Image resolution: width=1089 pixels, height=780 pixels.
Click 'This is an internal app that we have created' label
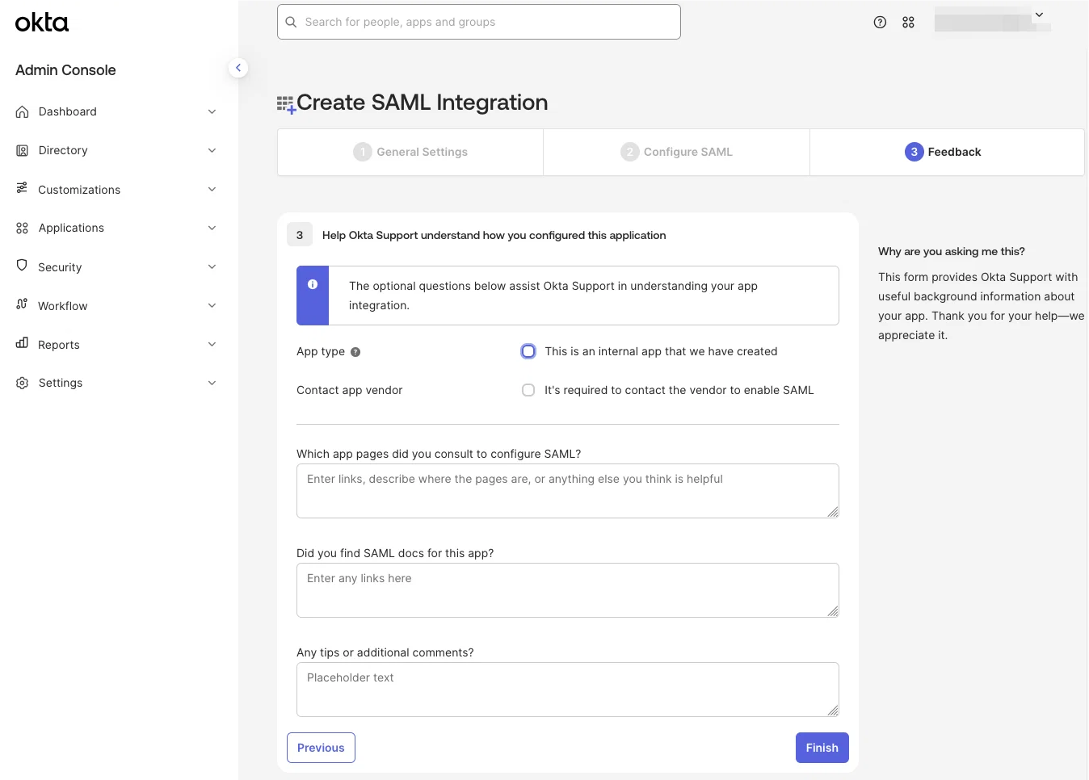click(661, 351)
